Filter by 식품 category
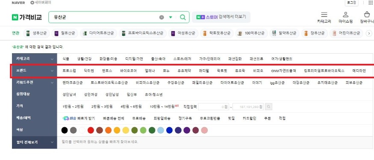Viewport: 374px width, 160px height. click(66, 59)
